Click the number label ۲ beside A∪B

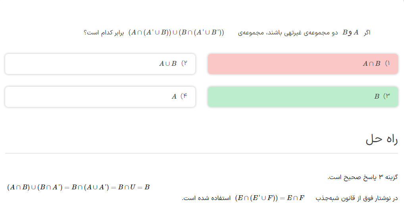click(184, 63)
